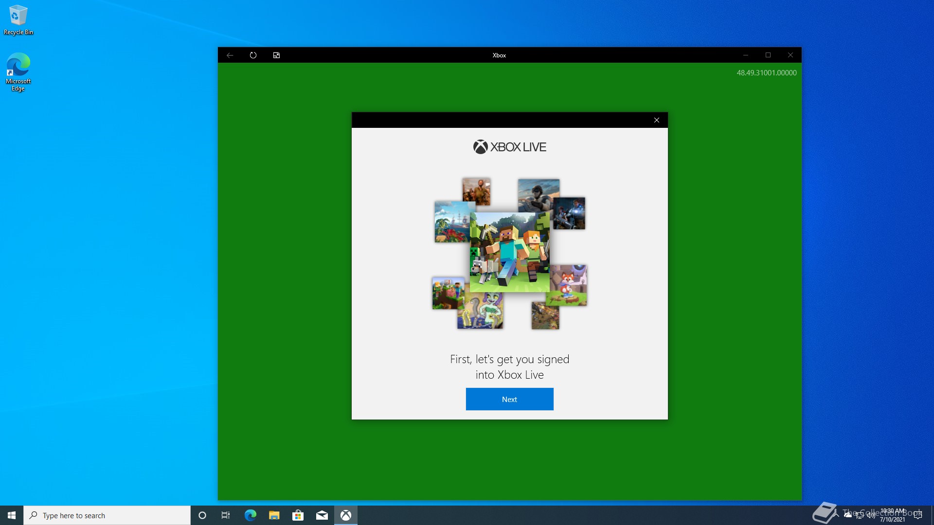Open Microsoft Store from the taskbar
This screenshot has height=525, width=934.
298,515
